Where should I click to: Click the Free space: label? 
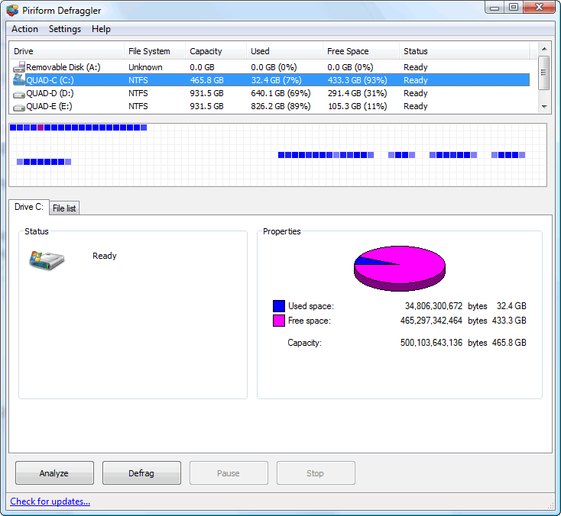(x=310, y=321)
